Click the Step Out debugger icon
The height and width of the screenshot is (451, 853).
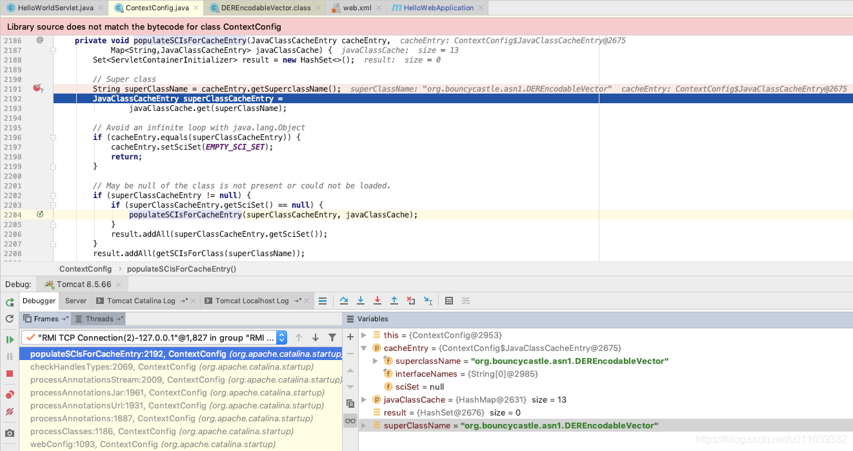394,300
